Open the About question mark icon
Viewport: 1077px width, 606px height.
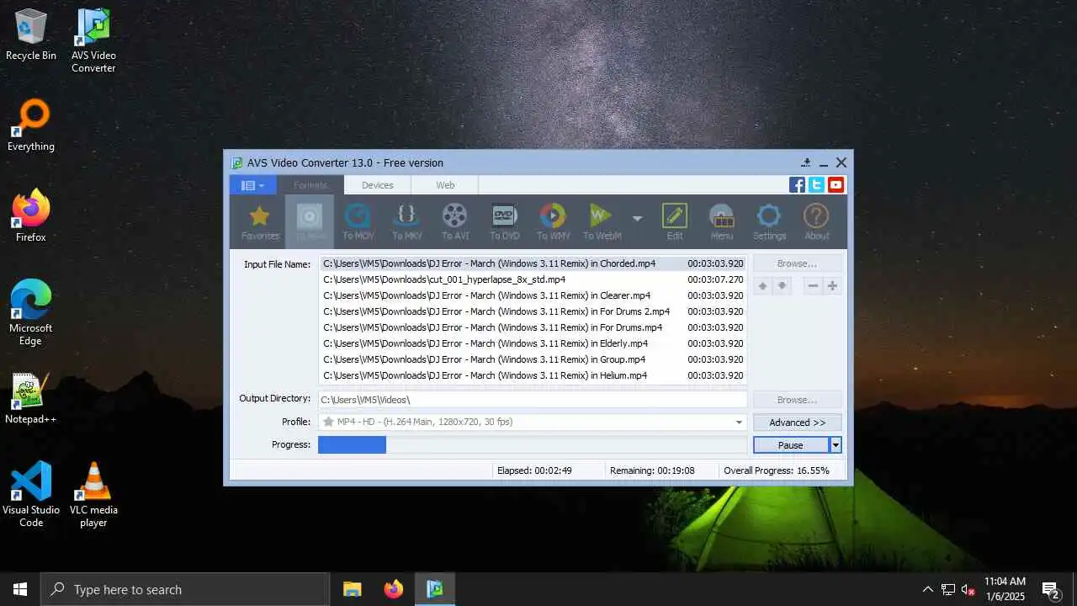[816, 222]
